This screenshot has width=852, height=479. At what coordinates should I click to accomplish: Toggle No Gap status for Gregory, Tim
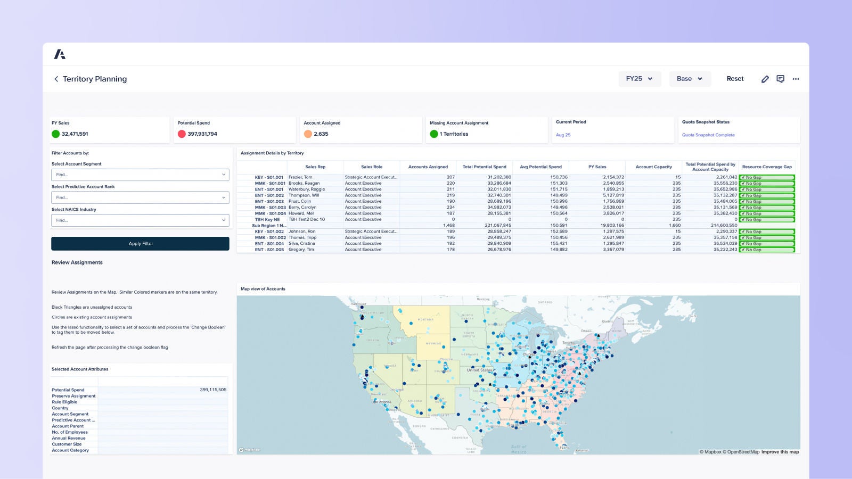(766, 249)
